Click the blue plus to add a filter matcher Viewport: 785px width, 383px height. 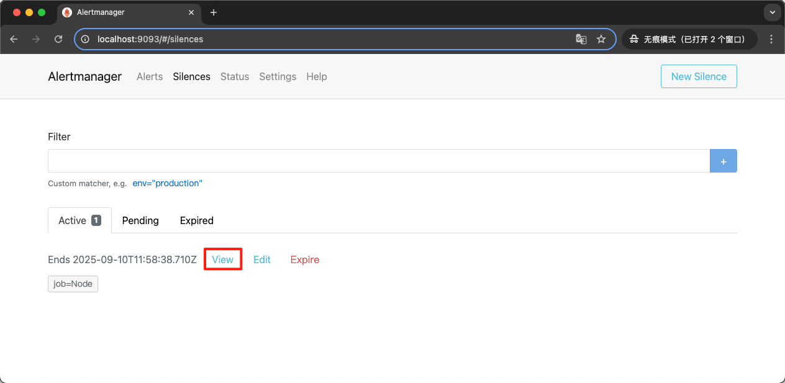(x=723, y=161)
